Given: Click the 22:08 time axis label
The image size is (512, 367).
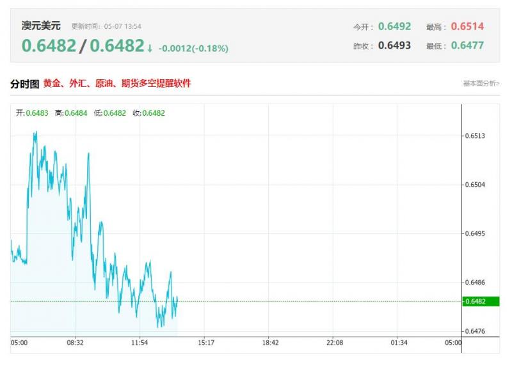Looking at the screenshot, I should point(335,343).
